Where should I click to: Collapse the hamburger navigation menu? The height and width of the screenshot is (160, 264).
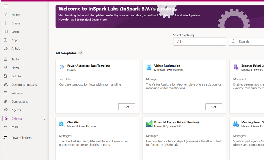(x=6, y=6)
